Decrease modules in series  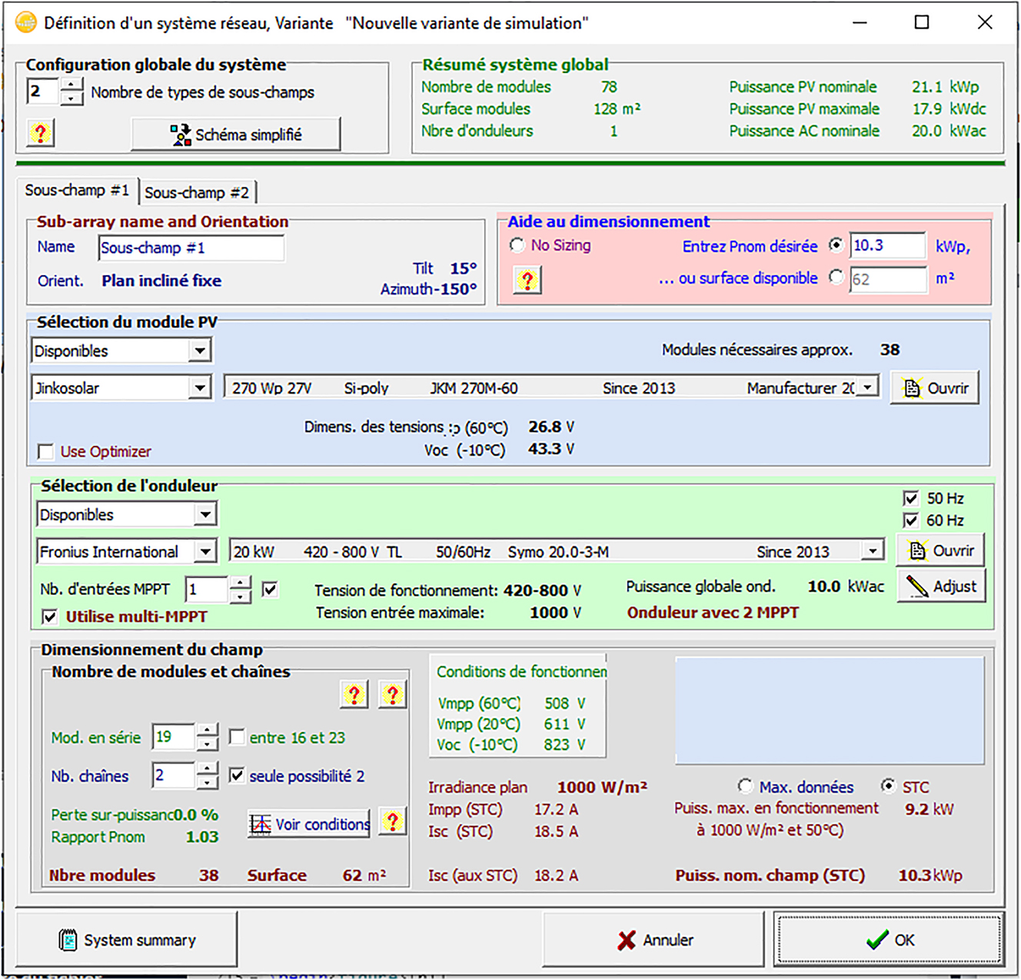tap(207, 744)
